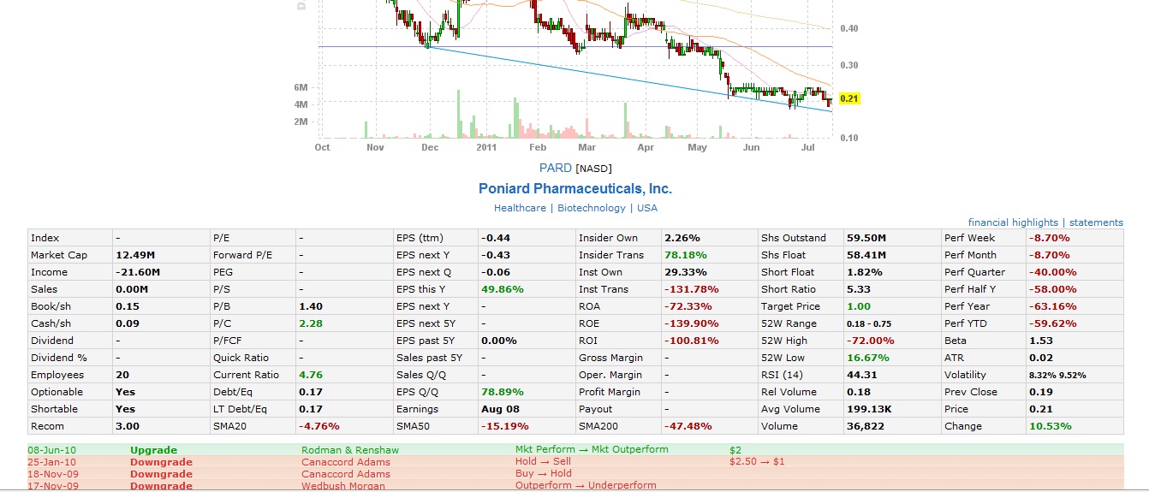The height and width of the screenshot is (492, 1149).
Task: Select the 17-Nov-09 Wedbush Morgan downgrade row
Action: 575,485
